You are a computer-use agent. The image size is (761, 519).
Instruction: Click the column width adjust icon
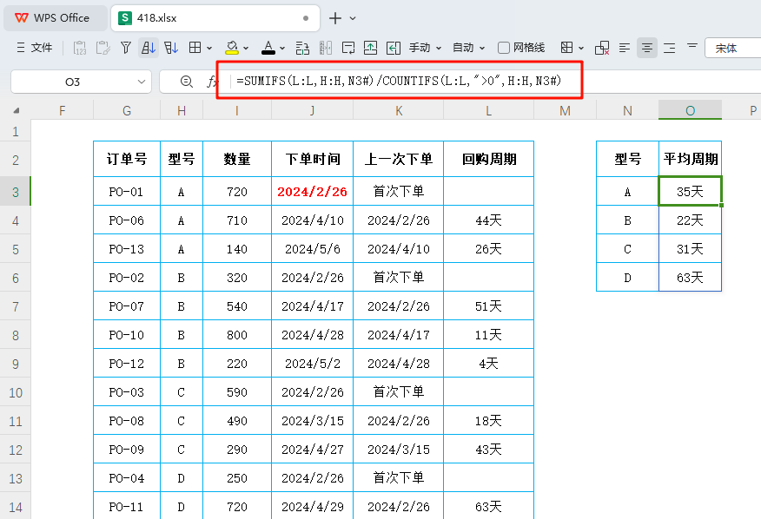pyautogui.click(x=326, y=48)
